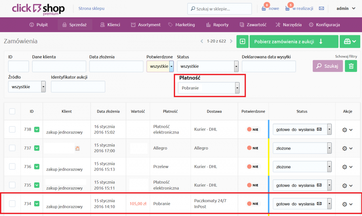Click Pobierz zamówienia z aukcji button

(294, 41)
